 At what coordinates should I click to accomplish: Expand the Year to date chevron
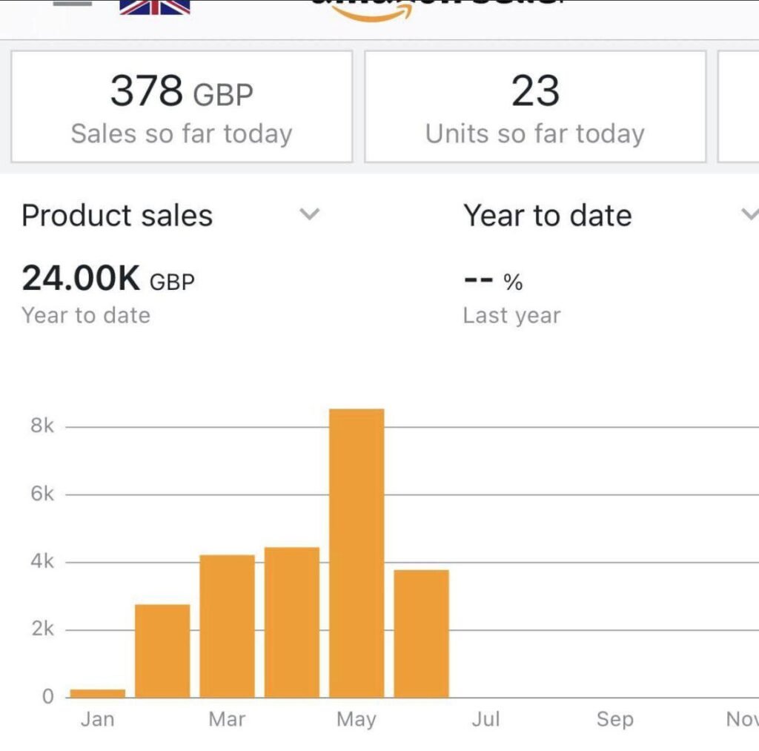[x=748, y=215]
